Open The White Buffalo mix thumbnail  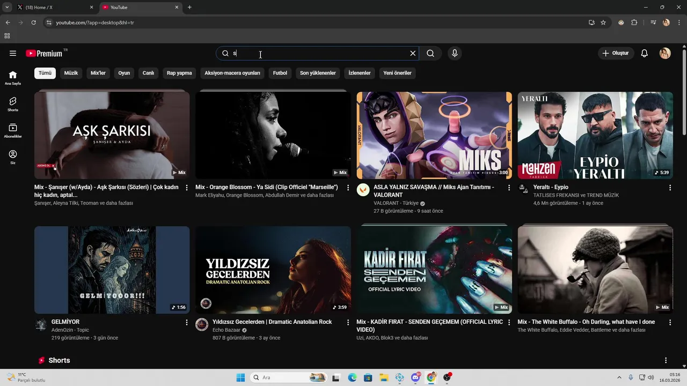pos(595,270)
